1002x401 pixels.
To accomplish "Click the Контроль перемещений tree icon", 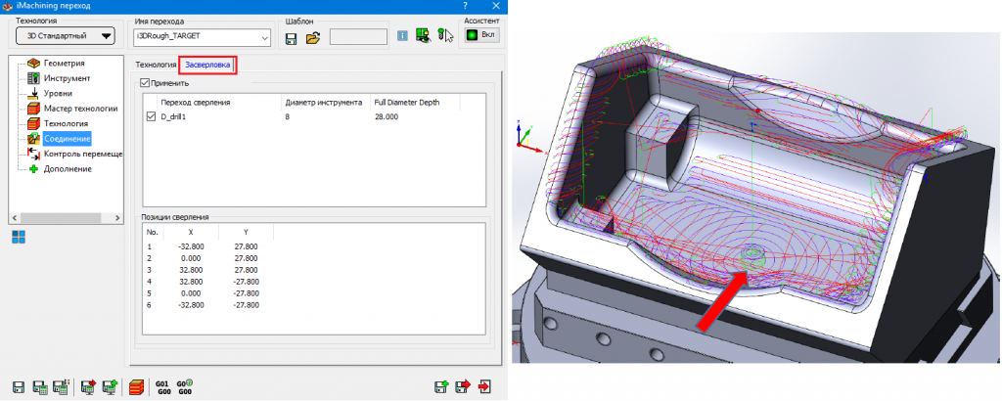I will (34, 154).
